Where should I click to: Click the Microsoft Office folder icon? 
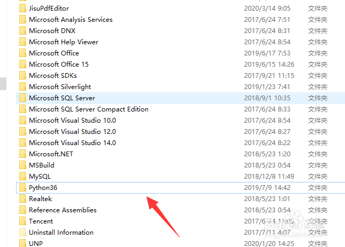[x=22, y=53]
